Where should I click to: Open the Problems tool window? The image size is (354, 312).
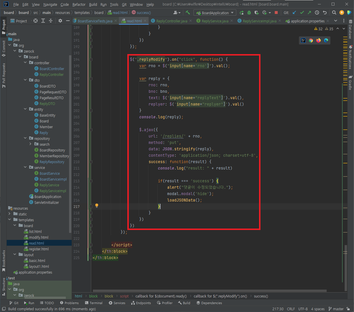click(x=69, y=303)
